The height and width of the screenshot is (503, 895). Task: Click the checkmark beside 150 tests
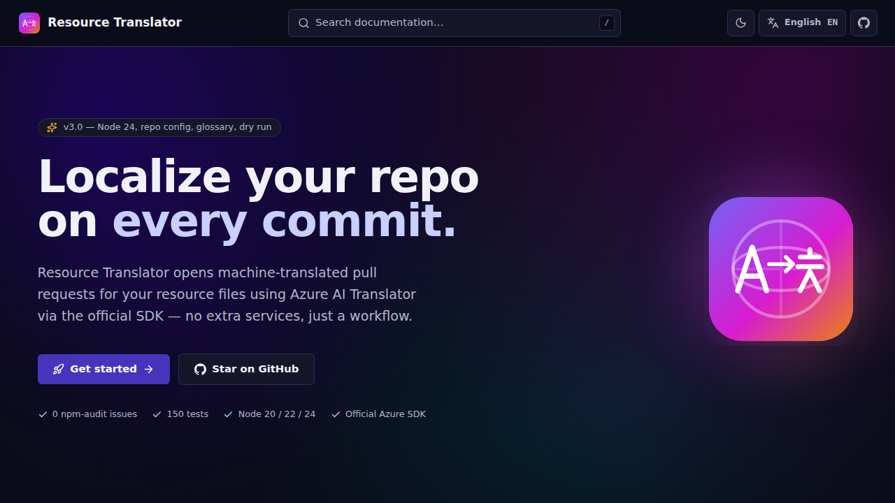(x=157, y=414)
